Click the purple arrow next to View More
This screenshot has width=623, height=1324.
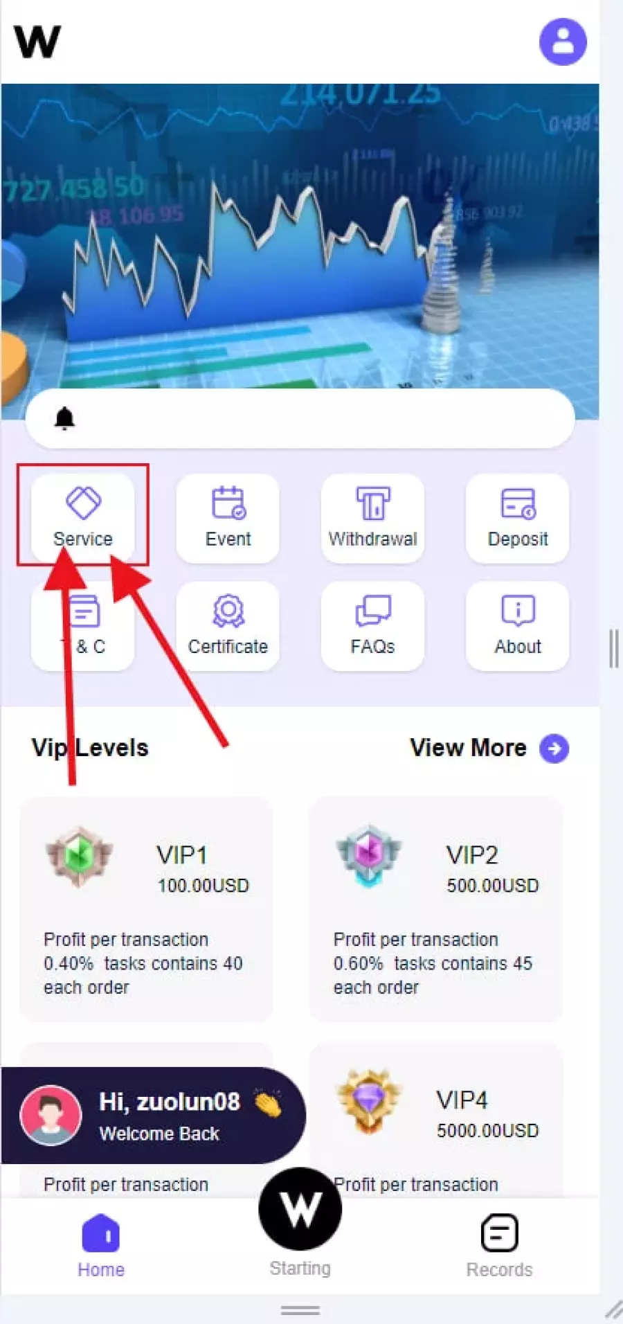click(x=554, y=749)
